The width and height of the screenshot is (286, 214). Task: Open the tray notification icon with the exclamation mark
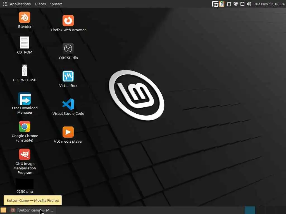[x=229, y=4]
